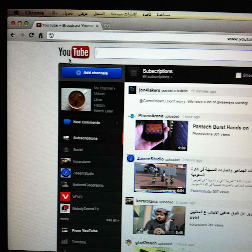This screenshot has height=252, width=252.
Task: Click the ZaeemStudio channel icon in sidebar
Action: pos(66,173)
